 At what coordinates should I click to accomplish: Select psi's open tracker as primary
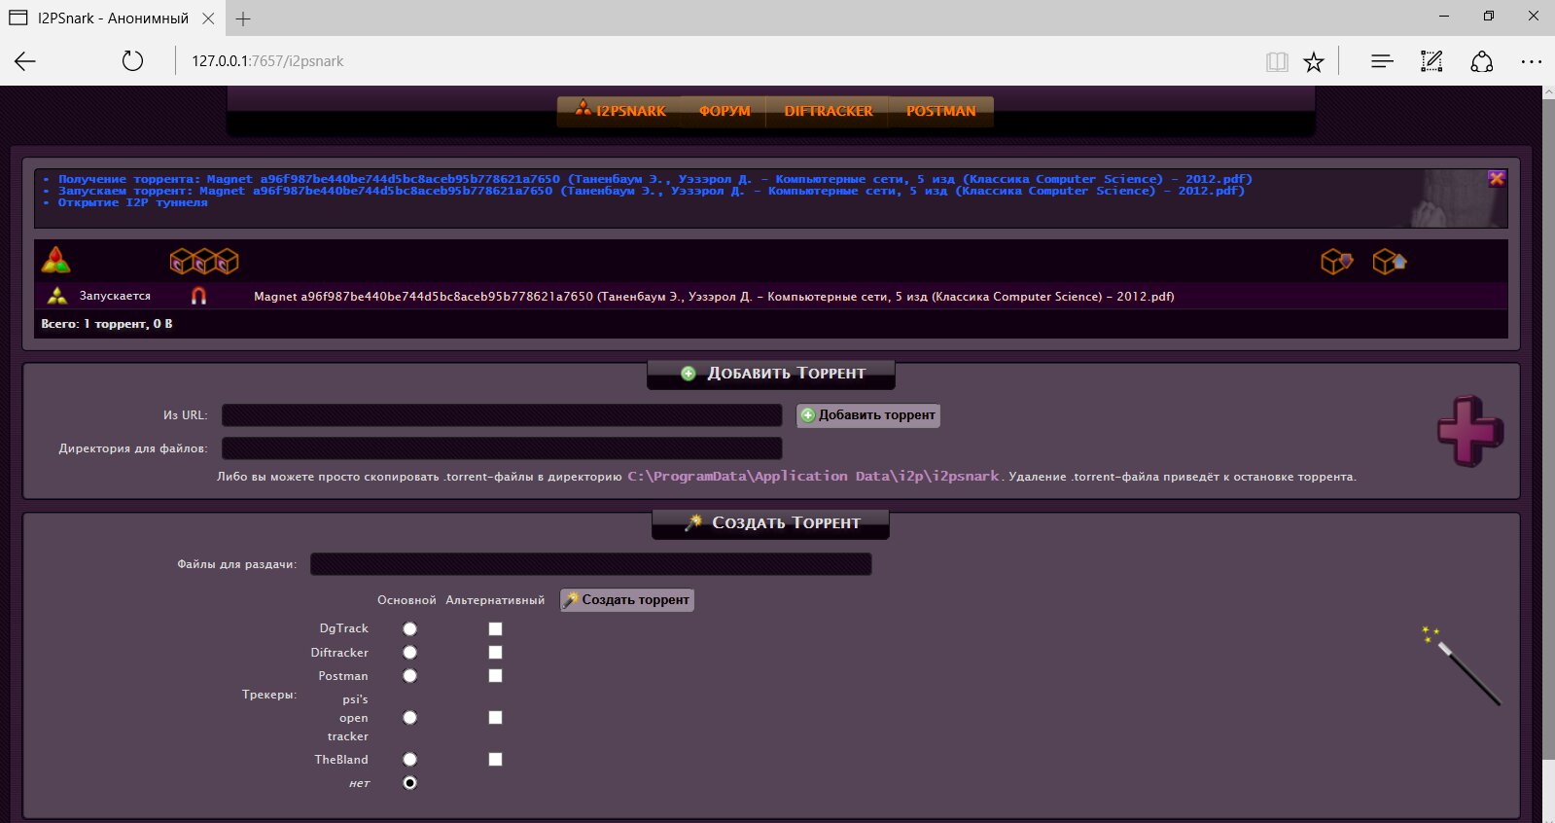(x=409, y=718)
